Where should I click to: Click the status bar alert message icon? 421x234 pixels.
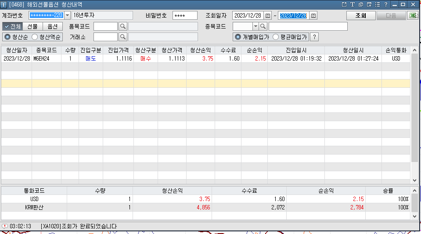[4, 226]
